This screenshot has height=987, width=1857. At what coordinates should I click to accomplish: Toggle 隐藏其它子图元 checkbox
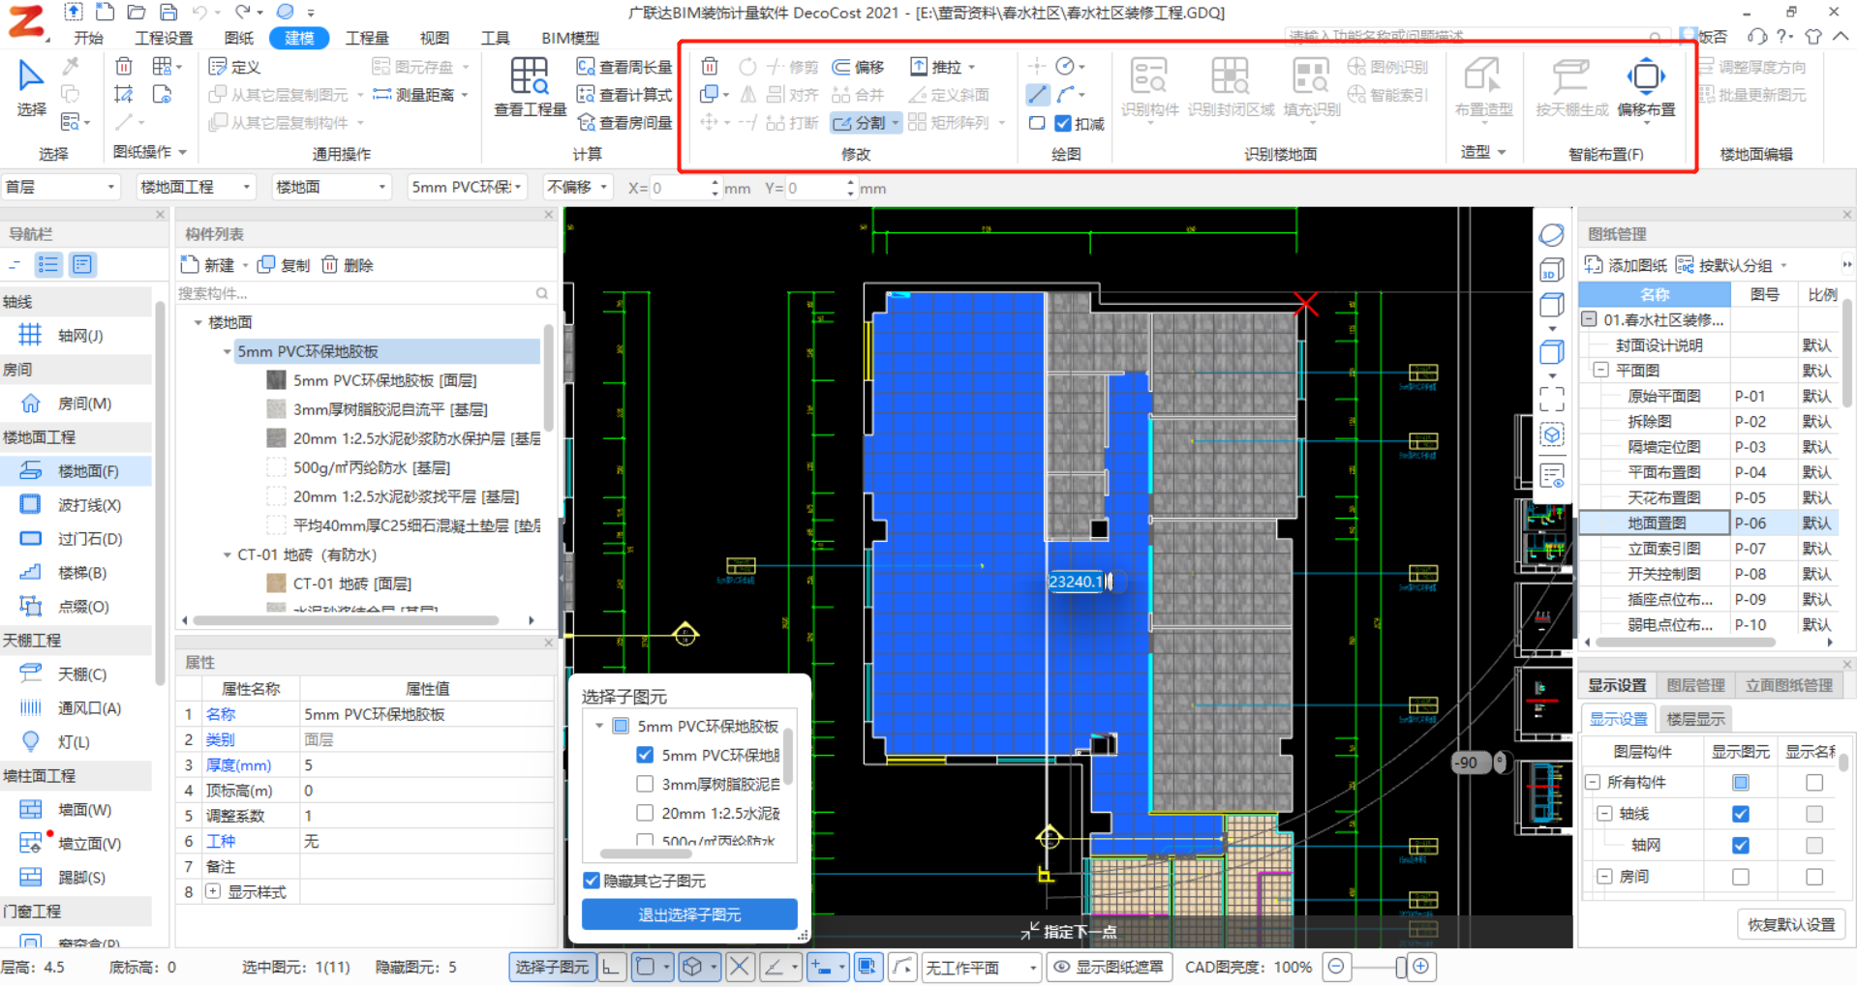coord(592,881)
